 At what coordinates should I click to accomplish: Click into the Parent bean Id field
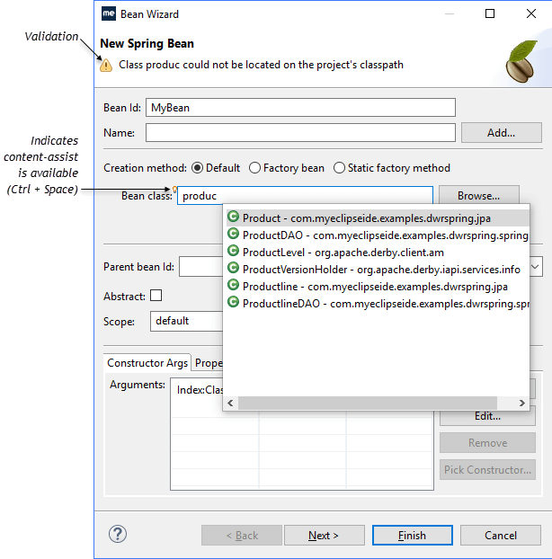coord(200,267)
